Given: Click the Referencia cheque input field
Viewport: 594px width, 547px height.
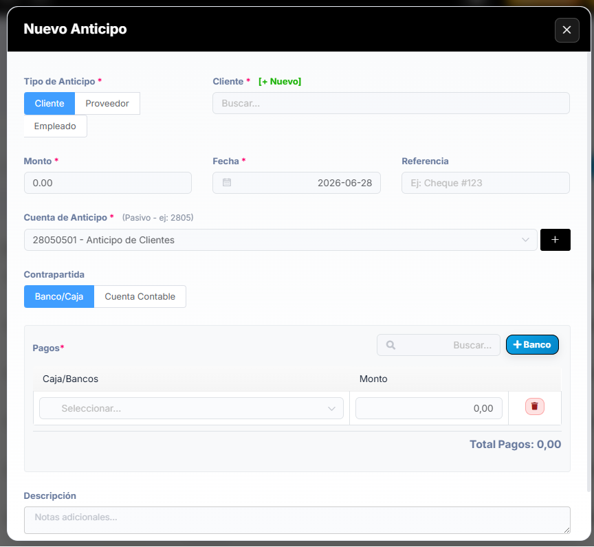Looking at the screenshot, I should pyautogui.click(x=485, y=183).
